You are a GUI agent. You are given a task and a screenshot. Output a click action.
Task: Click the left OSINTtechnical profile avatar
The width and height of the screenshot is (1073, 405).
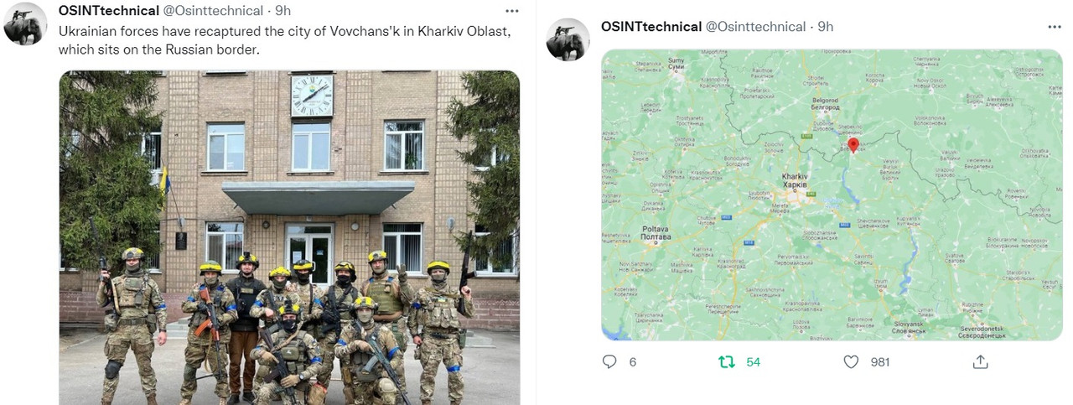(25, 23)
